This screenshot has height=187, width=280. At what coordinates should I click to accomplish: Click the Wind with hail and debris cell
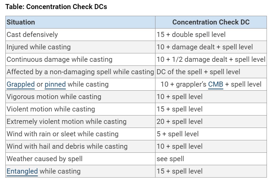pos(67,146)
